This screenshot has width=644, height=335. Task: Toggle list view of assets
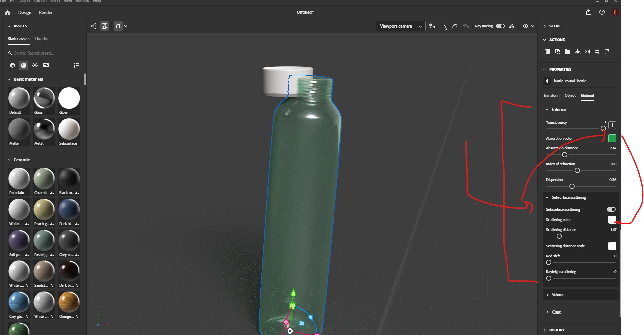(76, 65)
